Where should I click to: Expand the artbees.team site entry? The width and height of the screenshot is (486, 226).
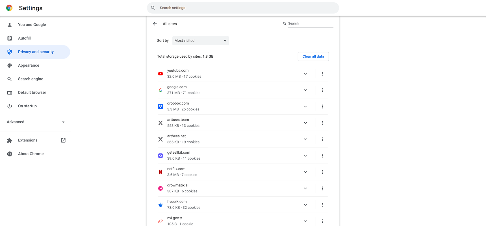305,123
